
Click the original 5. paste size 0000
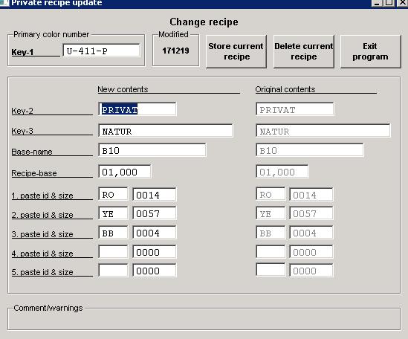311,270
